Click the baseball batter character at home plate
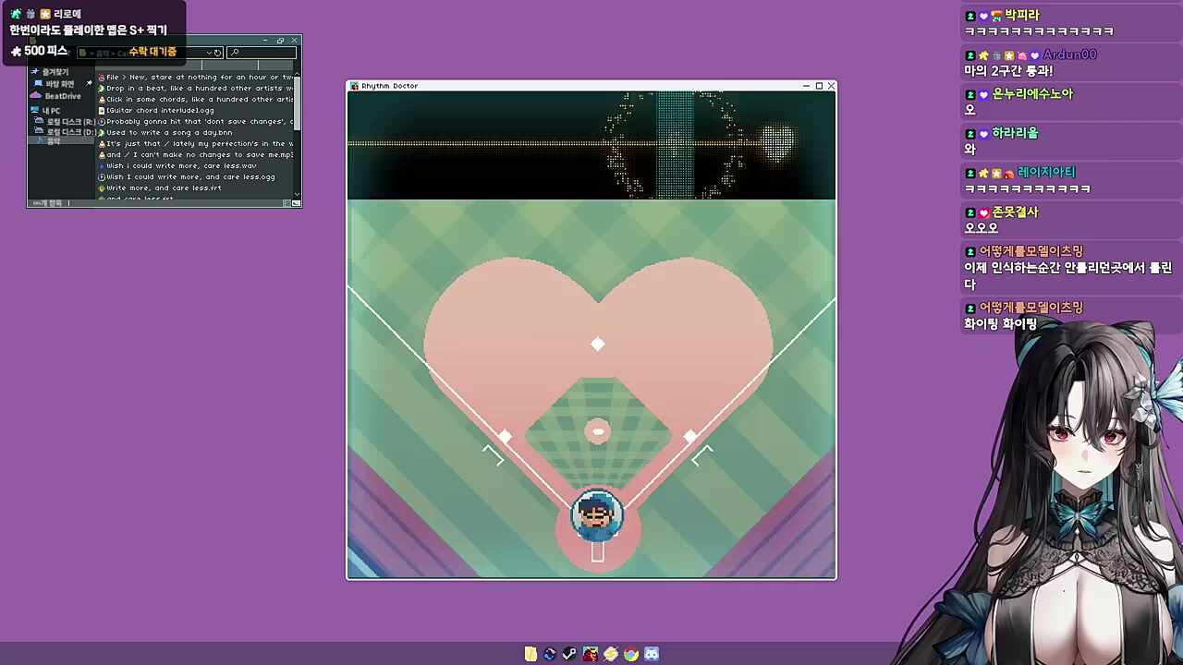 (x=597, y=515)
